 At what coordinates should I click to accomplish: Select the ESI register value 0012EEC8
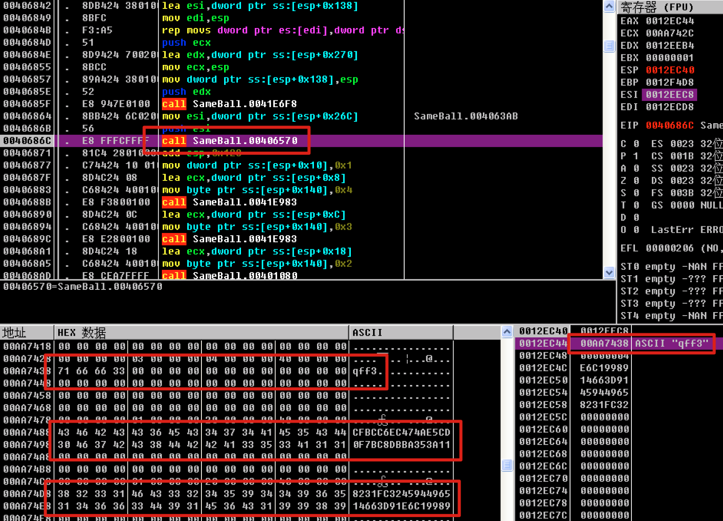pos(670,95)
